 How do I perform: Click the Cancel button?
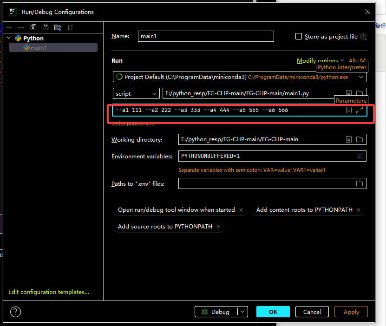[312, 312]
